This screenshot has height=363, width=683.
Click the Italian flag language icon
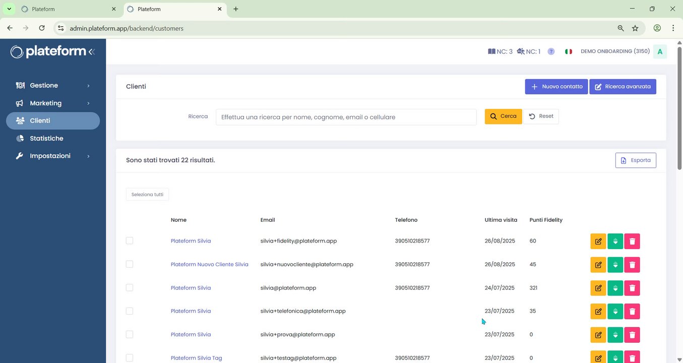[569, 51]
